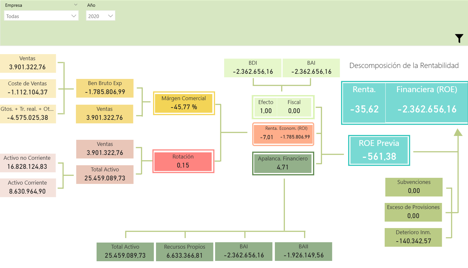
Task: Open the Empresa dropdown showing Todas
Action: click(41, 16)
